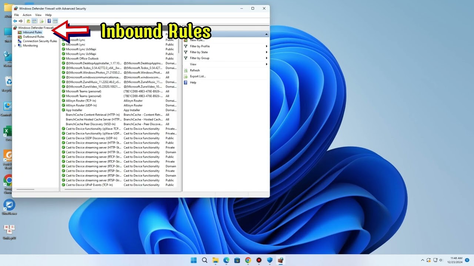Click Help in the Actions pane
474x266 pixels.
[x=193, y=82]
